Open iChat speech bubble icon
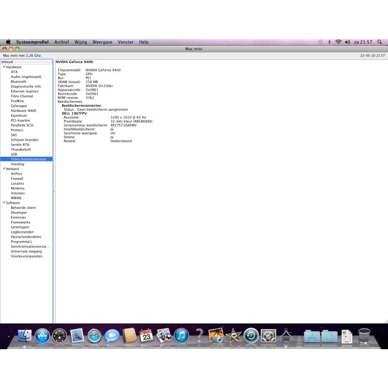 [112, 336]
